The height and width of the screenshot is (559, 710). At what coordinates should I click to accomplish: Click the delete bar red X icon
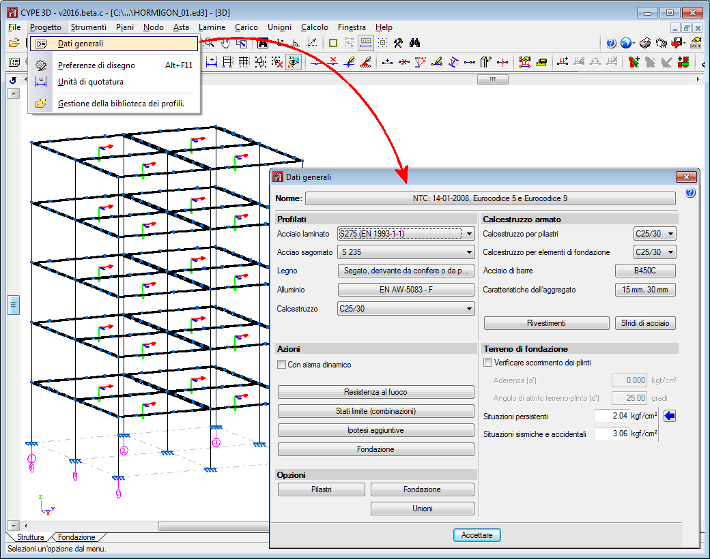404,62
